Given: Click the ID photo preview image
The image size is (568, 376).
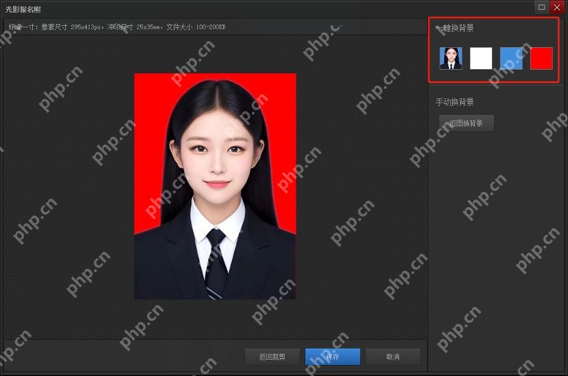Looking at the screenshot, I should [215, 187].
